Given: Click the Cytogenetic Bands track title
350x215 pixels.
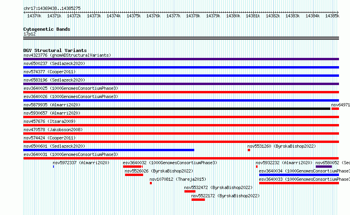Looking at the screenshot, I should click(x=47, y=29).
